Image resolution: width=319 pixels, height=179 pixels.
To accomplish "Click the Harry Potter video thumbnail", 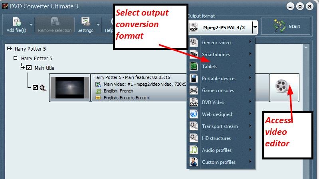I will coord(70,88).
